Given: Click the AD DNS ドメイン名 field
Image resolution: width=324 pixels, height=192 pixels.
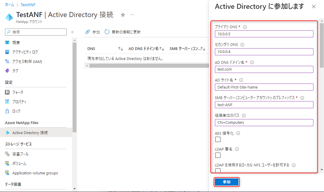Looking at the screenshot, I should pyautogui.click(x=264, y=69).
